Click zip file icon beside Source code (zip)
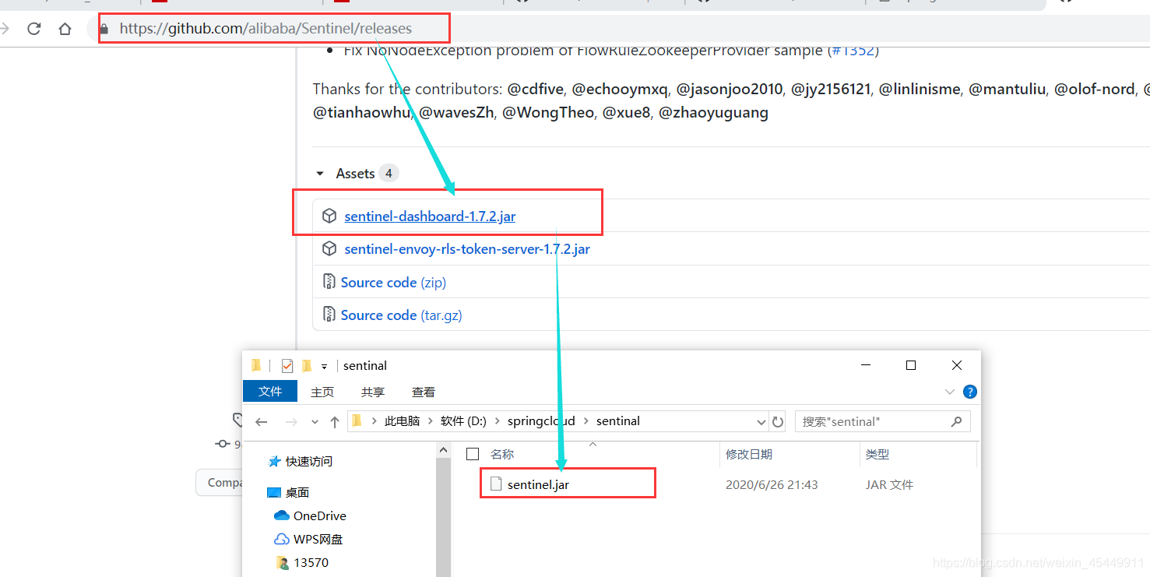Screen dimensions: 1150x577 (x=329, y=282)
